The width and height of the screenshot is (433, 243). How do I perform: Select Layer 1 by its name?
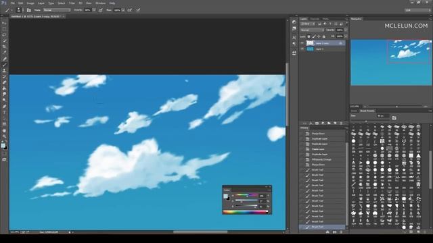tap(319, 49)
